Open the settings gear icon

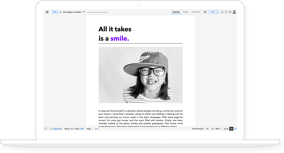[230, 12]
